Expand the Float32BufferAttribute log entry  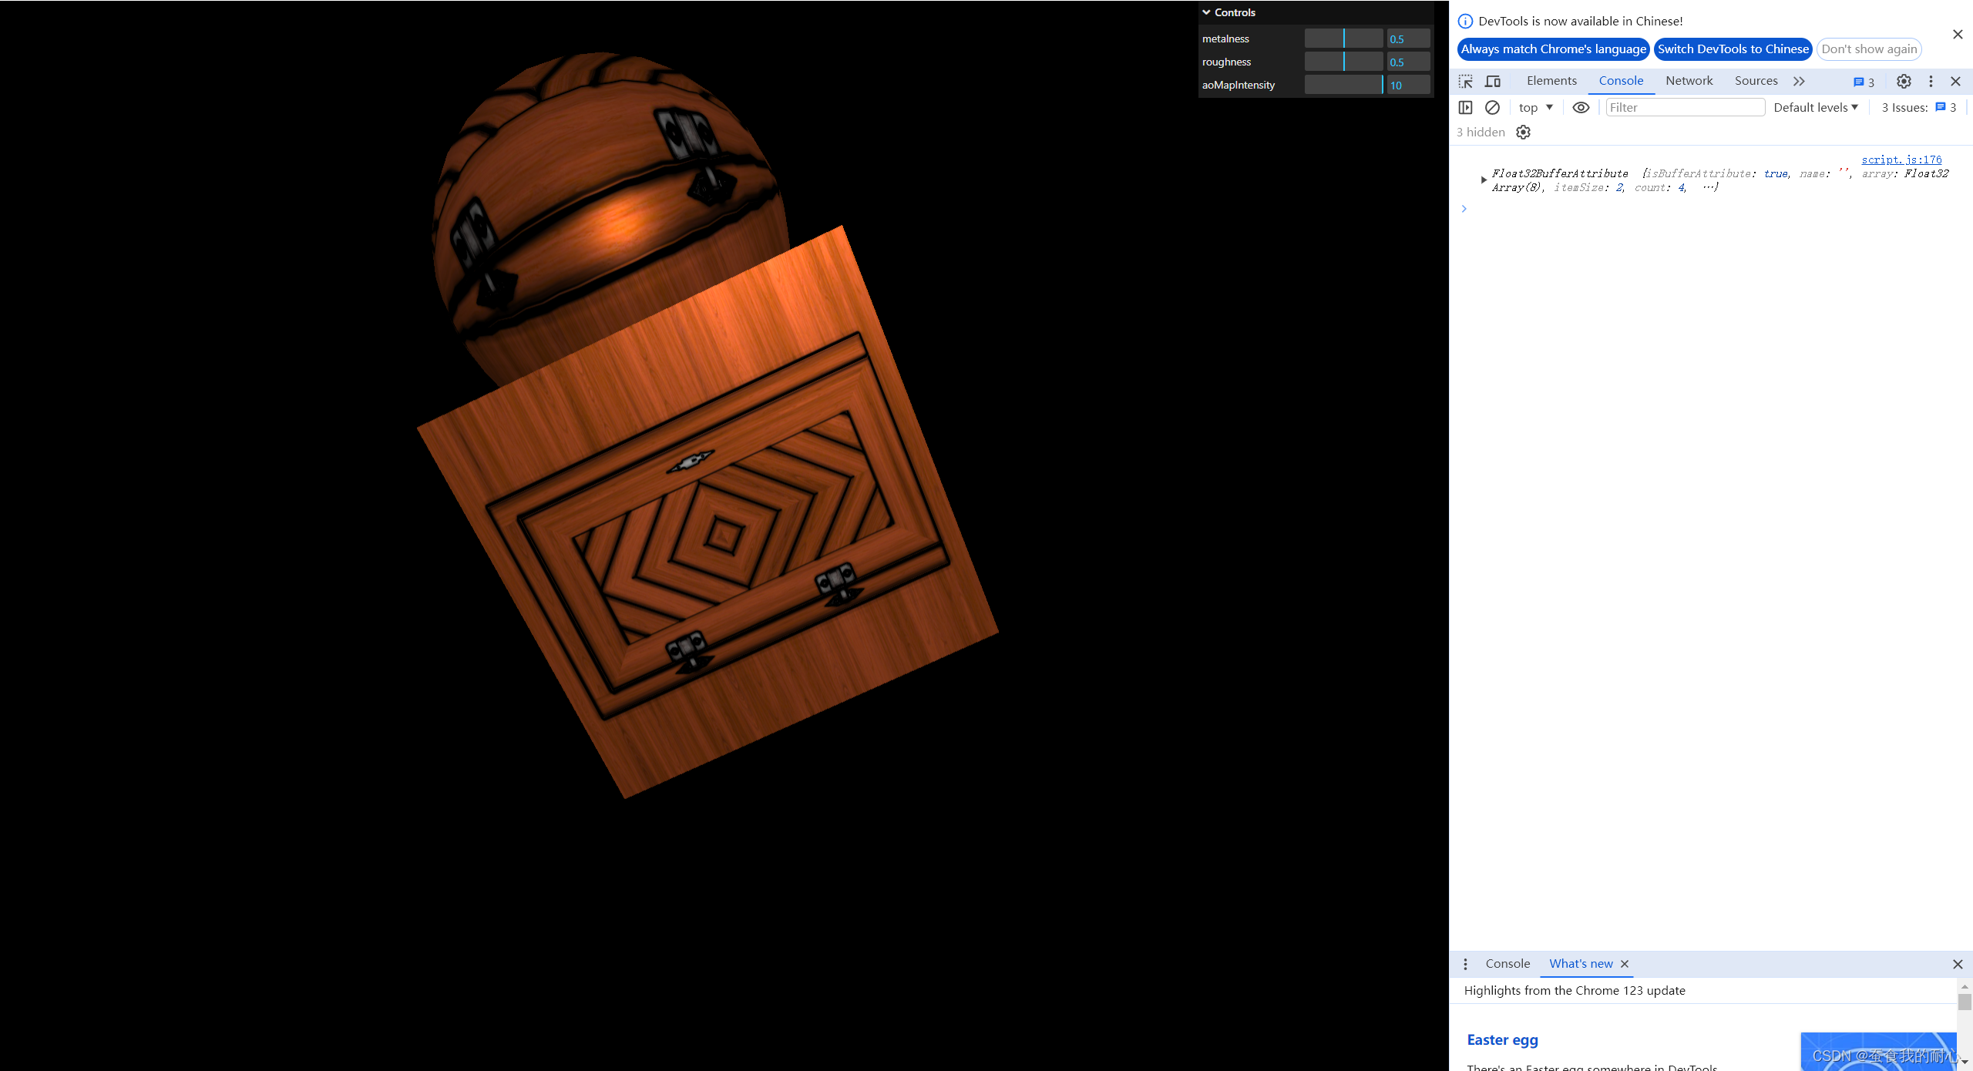pos(1484,180)
